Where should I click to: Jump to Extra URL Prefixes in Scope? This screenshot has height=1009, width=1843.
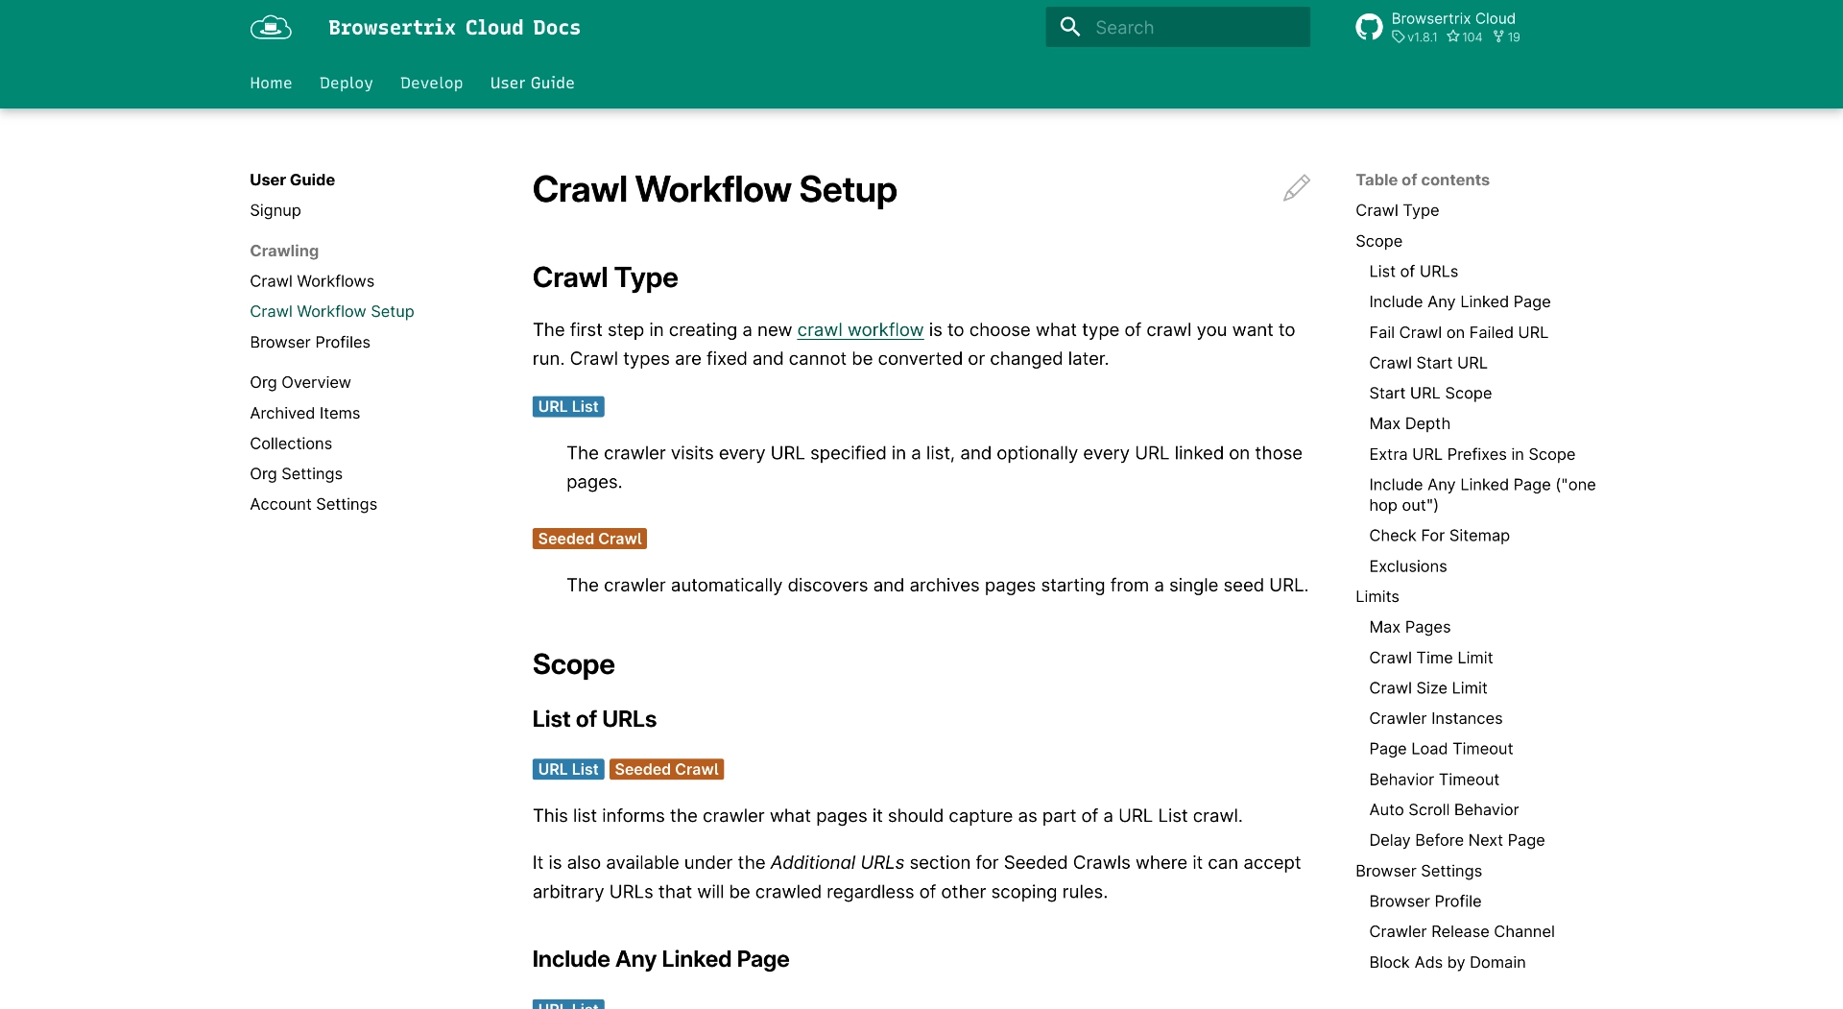1472,454
